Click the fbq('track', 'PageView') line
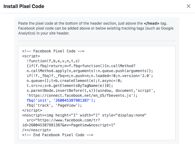Image resolution: width=195 pixels, height=151 pixels. pos(54,105)
